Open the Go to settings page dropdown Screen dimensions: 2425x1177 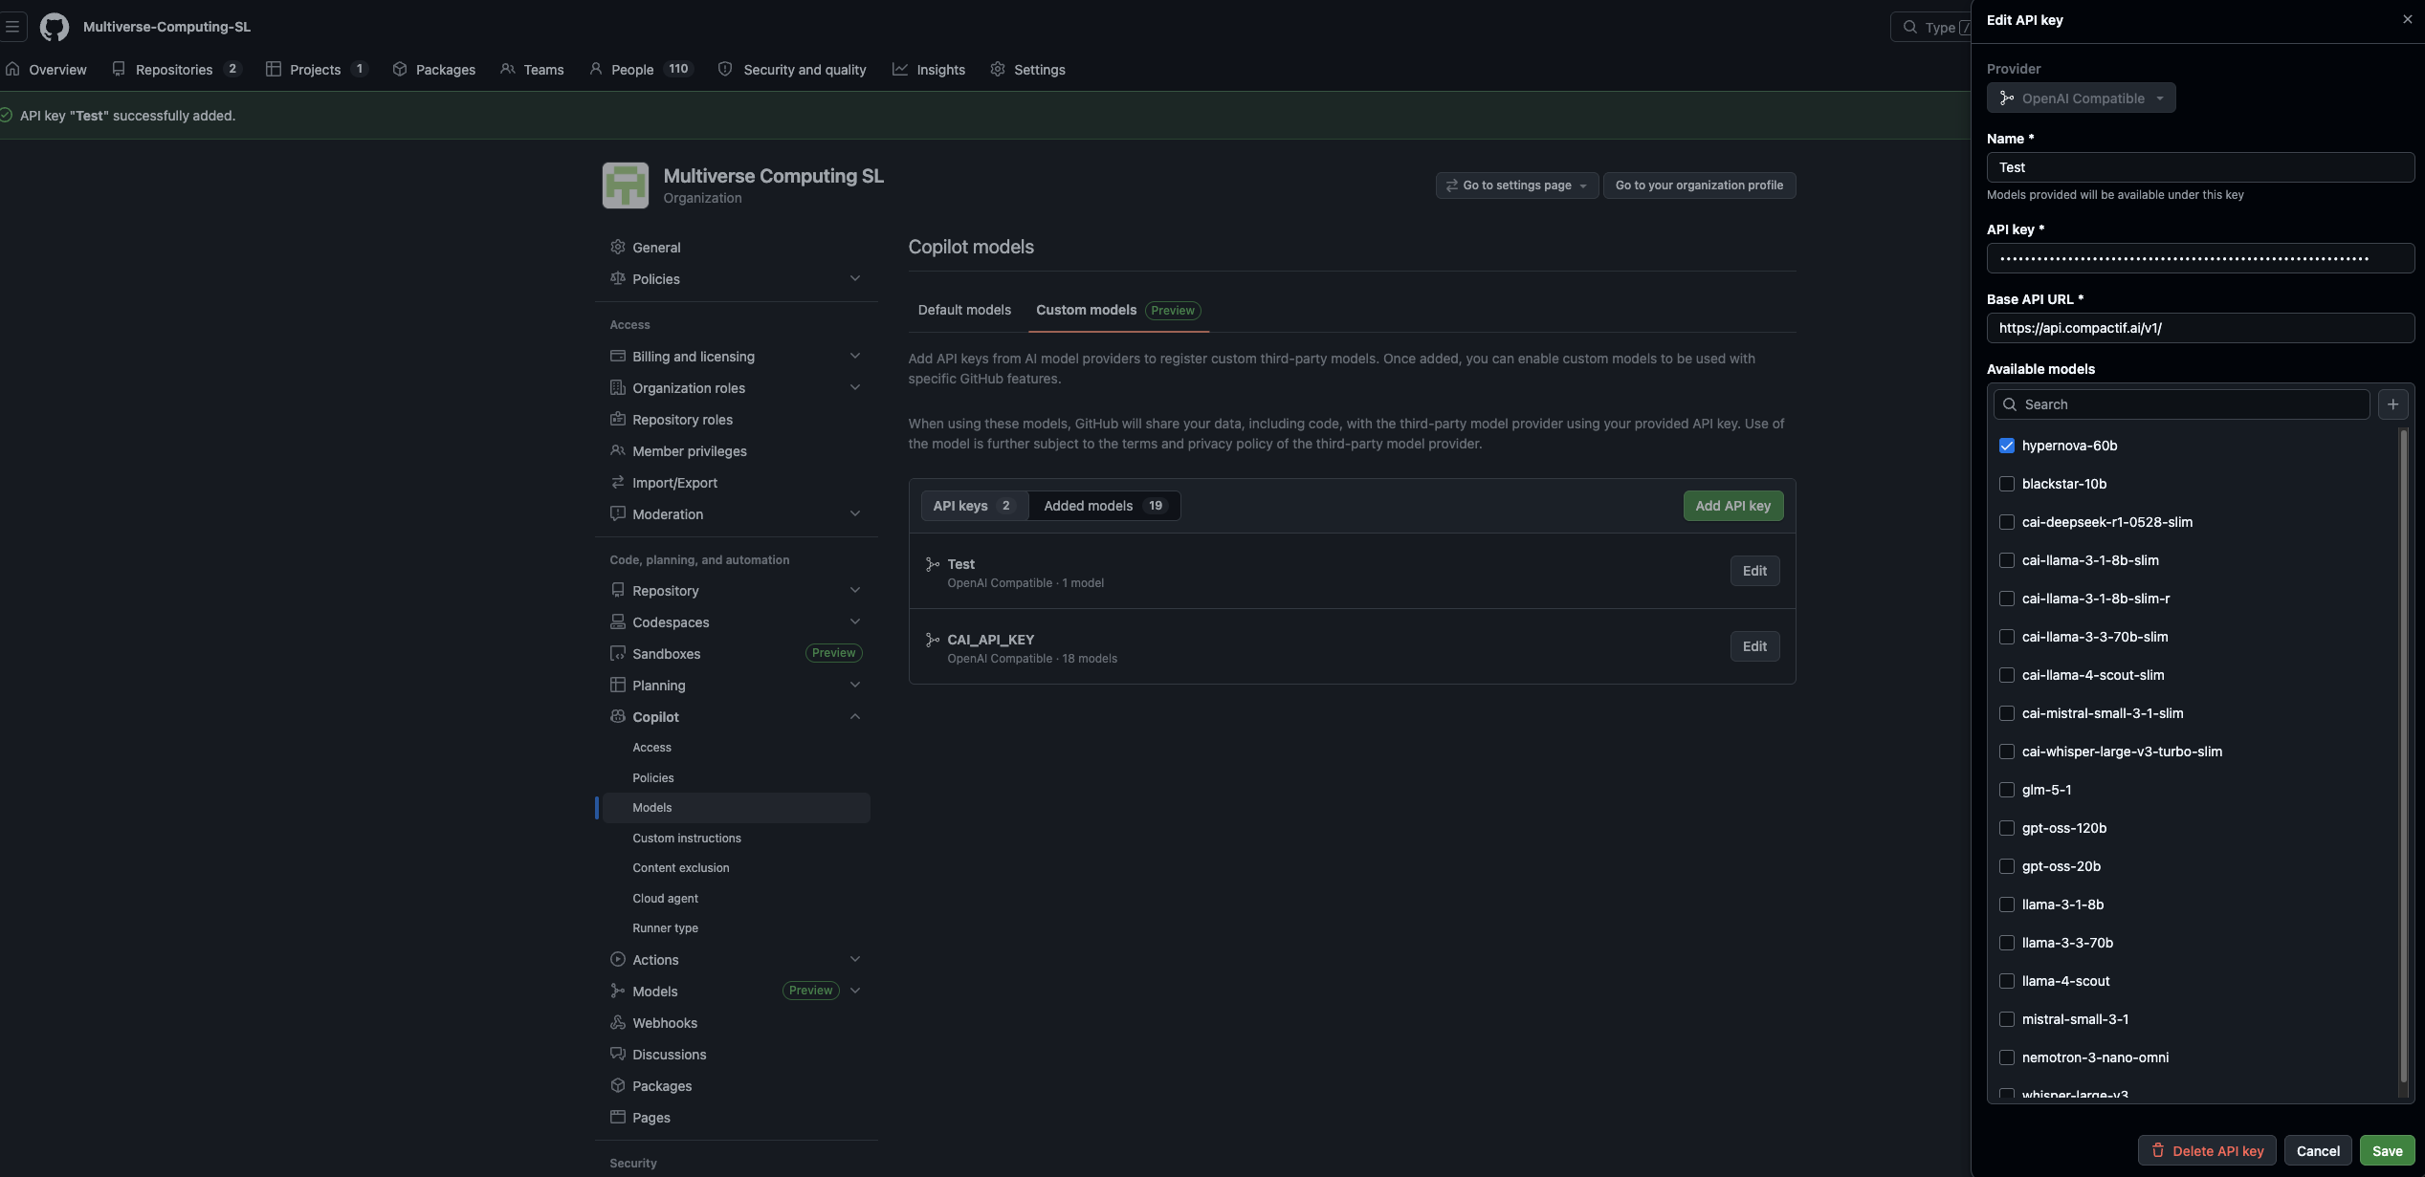[x=1516, y=185]
